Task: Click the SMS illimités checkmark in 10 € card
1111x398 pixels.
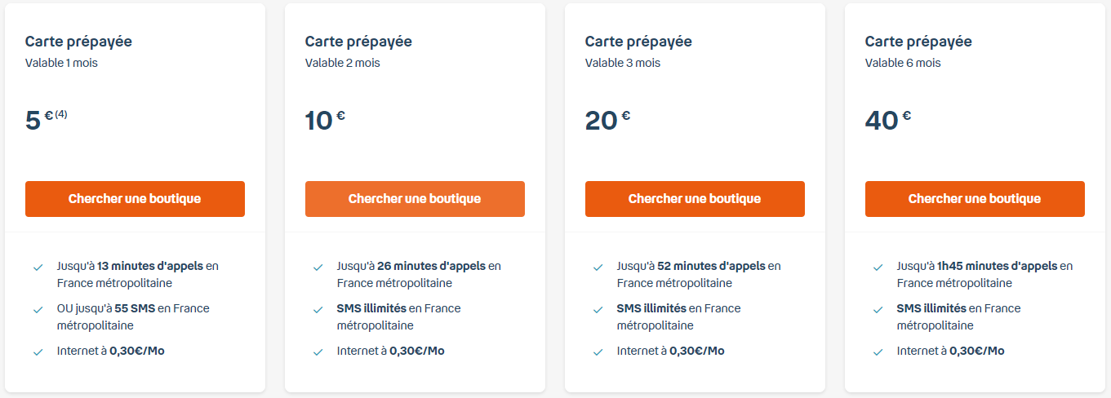Action: click(x=318, y=309)
